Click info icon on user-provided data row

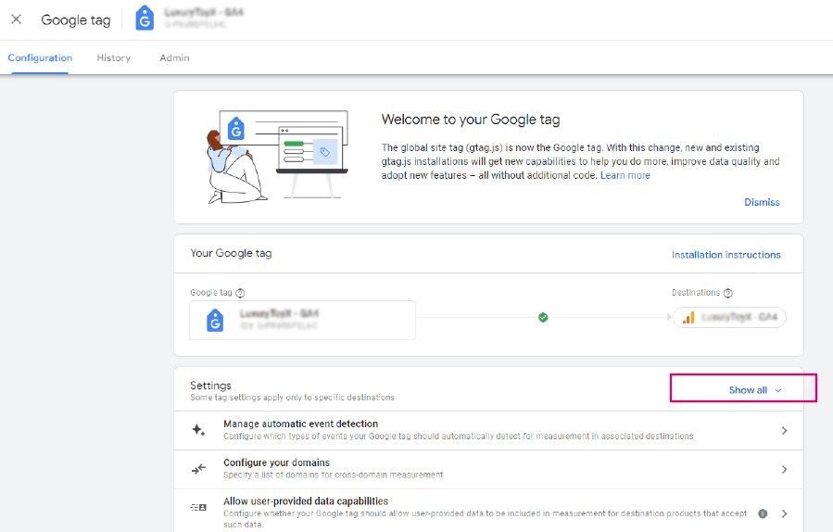pyautogui.click(x=763, y=513)
